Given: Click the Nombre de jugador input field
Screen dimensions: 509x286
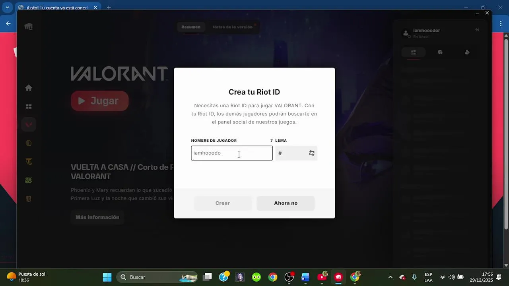Looking at the screenshot, I should [232, 153].
